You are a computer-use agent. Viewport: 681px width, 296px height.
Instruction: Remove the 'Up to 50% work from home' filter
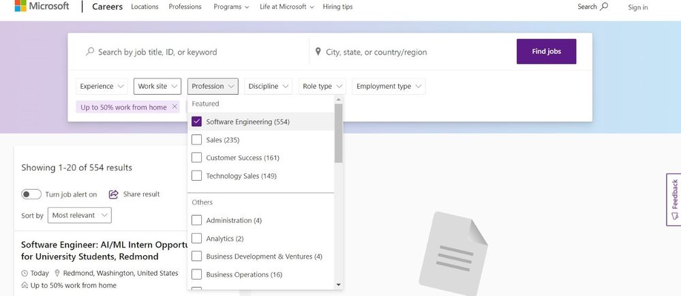(x=175, y=106)
